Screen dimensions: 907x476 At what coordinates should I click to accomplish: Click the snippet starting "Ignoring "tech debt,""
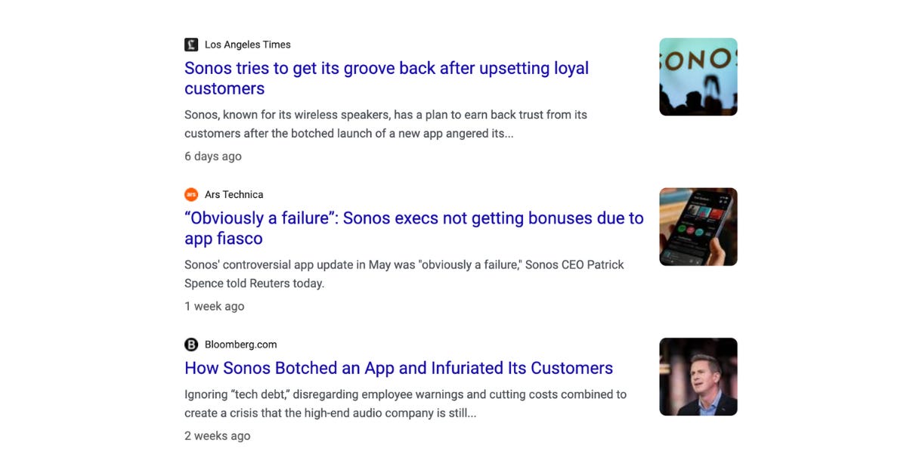(406, 404)
